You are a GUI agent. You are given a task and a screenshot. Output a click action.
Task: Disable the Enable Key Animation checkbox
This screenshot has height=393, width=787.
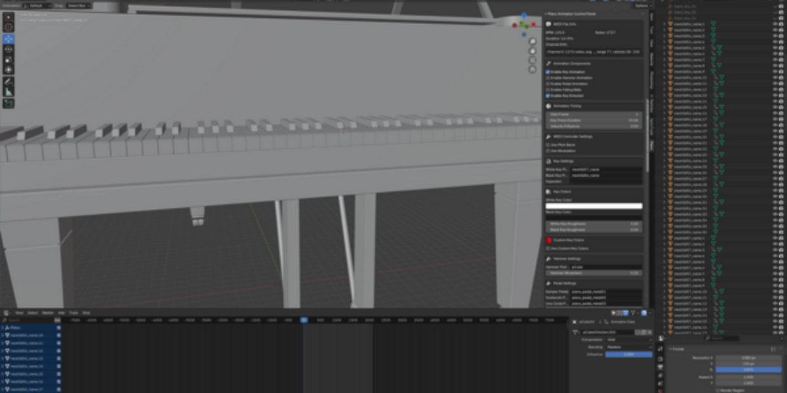coord(548,72)
